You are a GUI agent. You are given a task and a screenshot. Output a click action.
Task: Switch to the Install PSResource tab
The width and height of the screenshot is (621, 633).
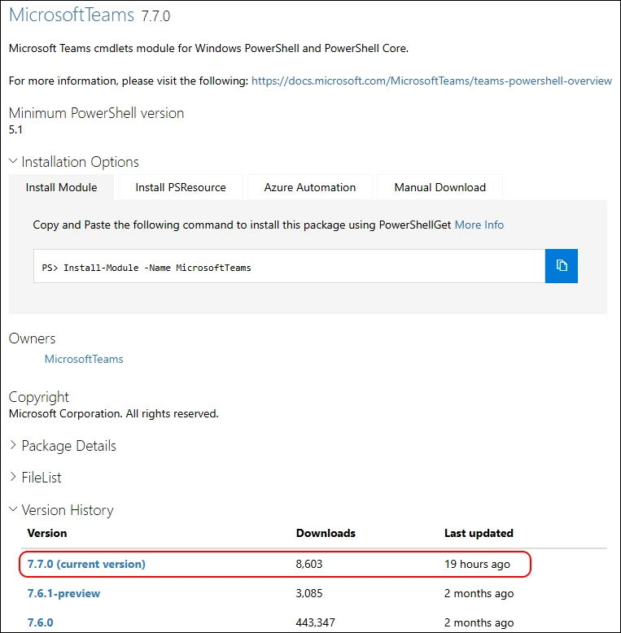[181, 187]
